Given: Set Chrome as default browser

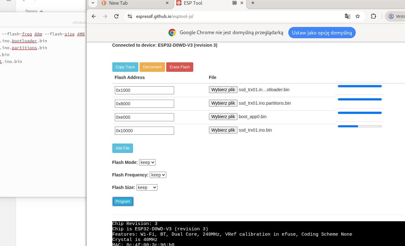Looking at the screenshot, I should pos(322,33).
